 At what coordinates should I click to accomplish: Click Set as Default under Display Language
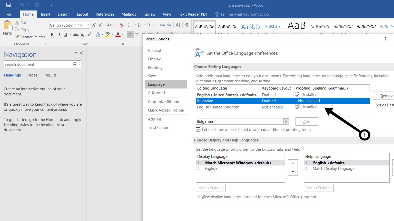point(211,188)
